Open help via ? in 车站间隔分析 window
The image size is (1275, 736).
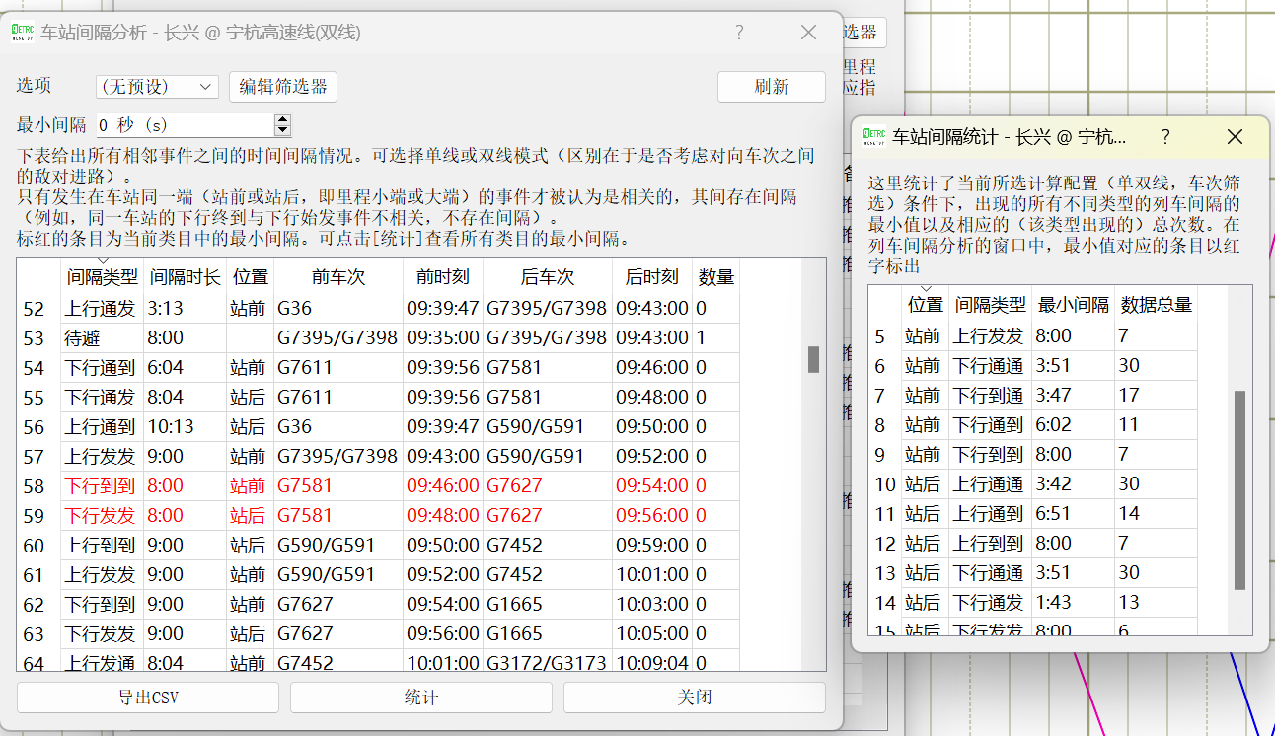point(739,33)
